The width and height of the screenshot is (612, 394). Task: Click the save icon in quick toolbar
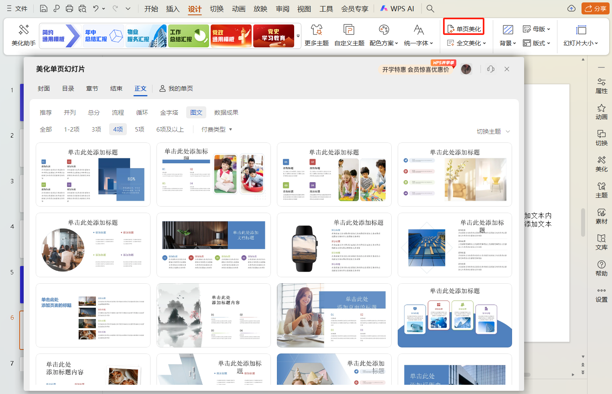tap(44, 8)
